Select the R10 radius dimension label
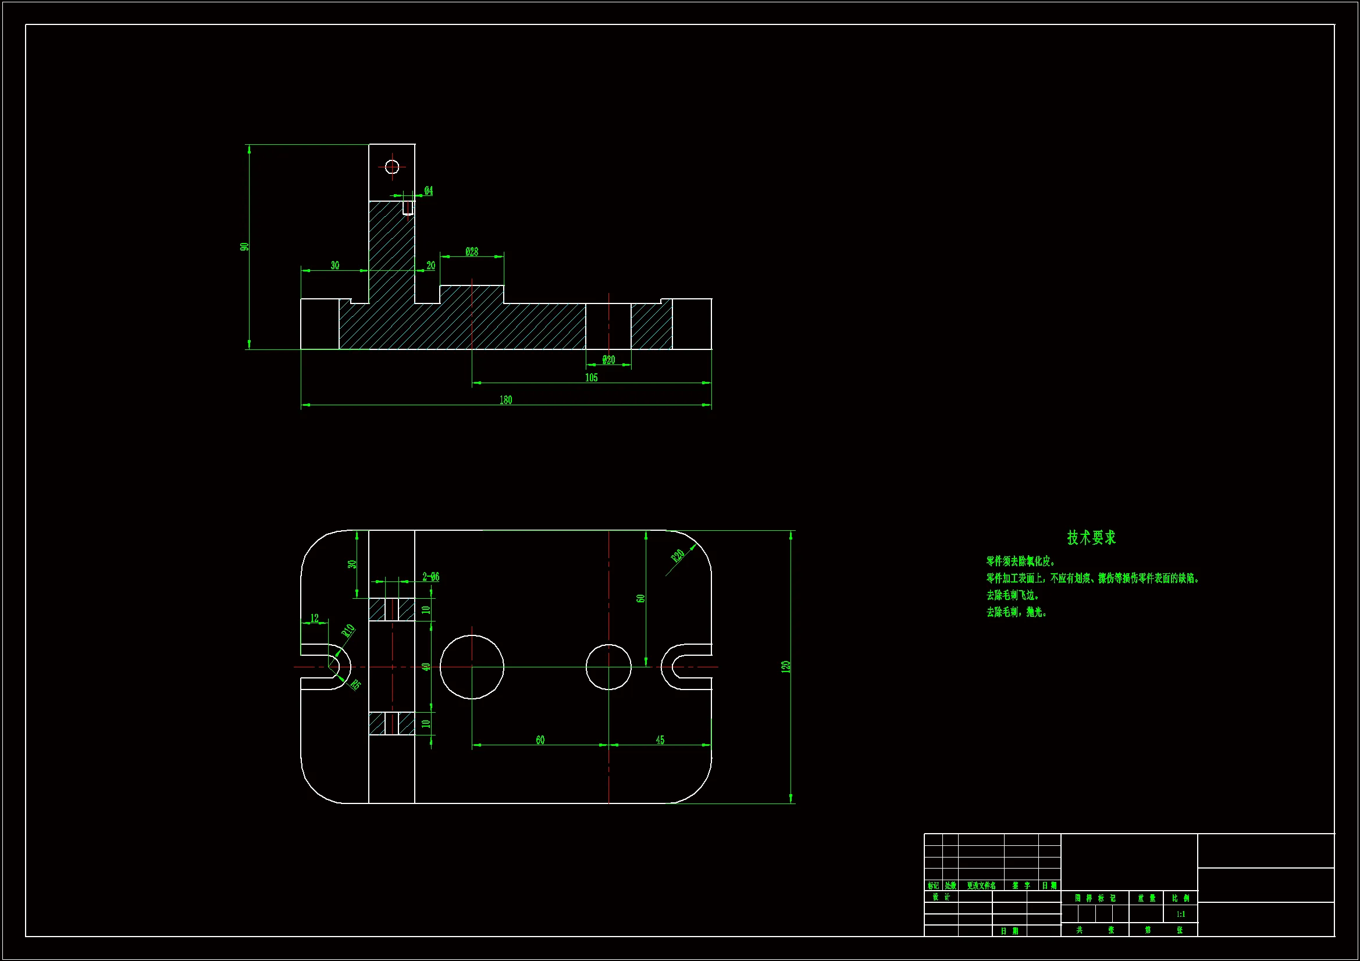Viewport: 1360px width, 961px height. click(x=348, y=631)
